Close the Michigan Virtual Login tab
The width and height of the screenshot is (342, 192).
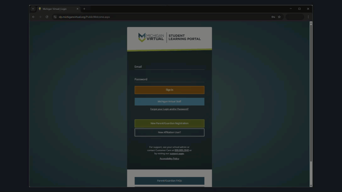77,9
